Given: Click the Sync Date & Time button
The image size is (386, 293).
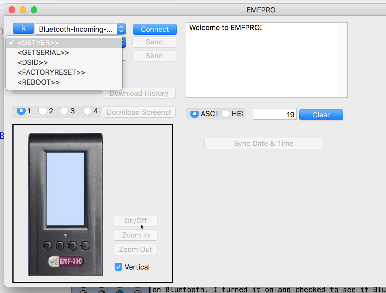Looking at the screenshot, I should pyautogui.click(x=264, y=143).
